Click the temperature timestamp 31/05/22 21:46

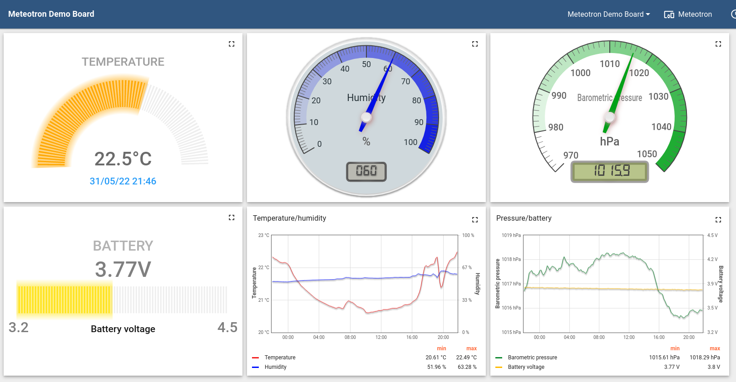[x=123, y=181]
